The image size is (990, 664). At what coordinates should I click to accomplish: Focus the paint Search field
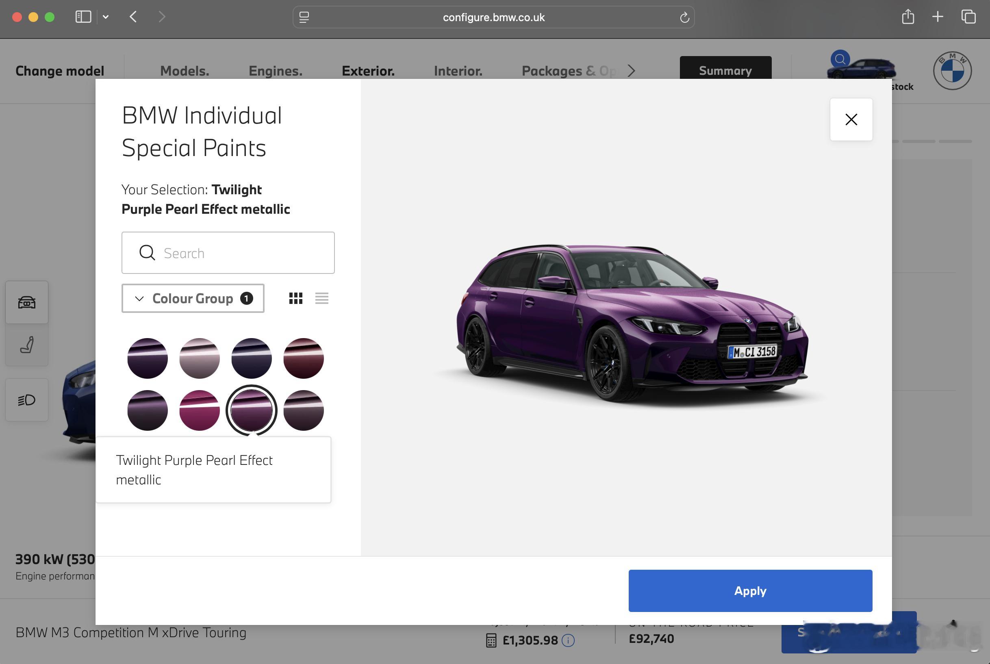[228, 253]
